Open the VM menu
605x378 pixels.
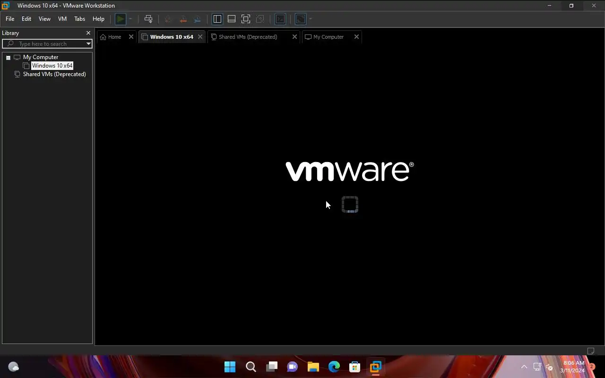coord(62,19)
